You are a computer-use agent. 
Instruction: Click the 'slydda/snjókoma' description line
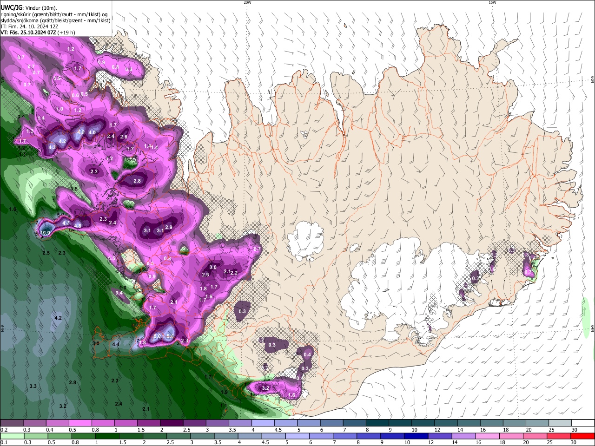(55, 20)
